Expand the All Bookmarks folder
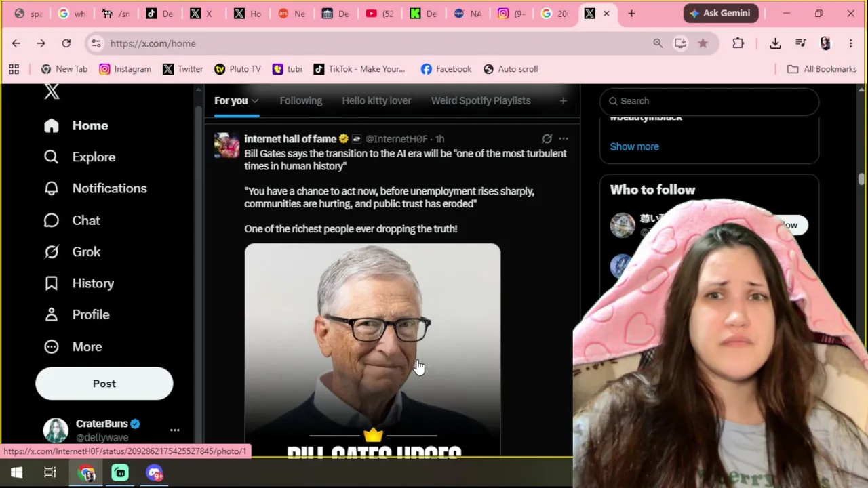868x488 pixels. coord(821,69)
